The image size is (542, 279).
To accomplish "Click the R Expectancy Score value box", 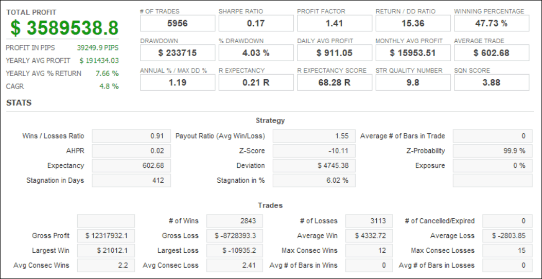I will [335, 82].
